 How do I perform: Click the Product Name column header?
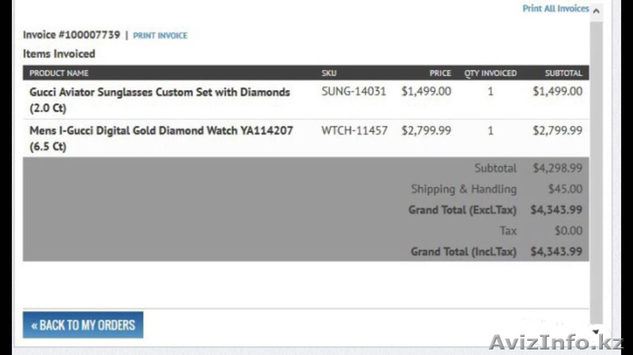click(59, 73)
